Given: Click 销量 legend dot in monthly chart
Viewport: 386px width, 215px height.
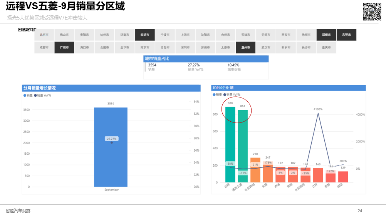Looking at the screenshot, I should click(25, 96).
